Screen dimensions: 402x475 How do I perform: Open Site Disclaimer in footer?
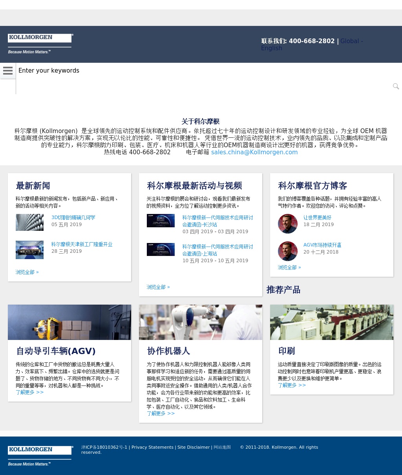pos(194,447)
